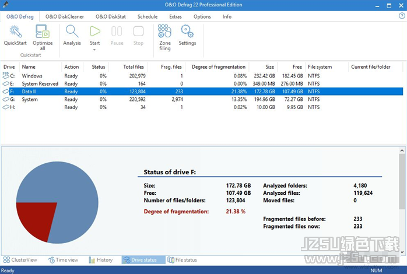Click the Optimize all icon
The image size is (407, 274).
[43, 31]
